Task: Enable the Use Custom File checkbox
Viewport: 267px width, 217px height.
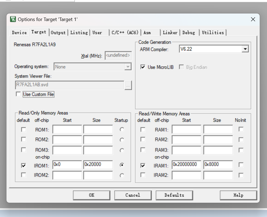Action: point(18,94)
